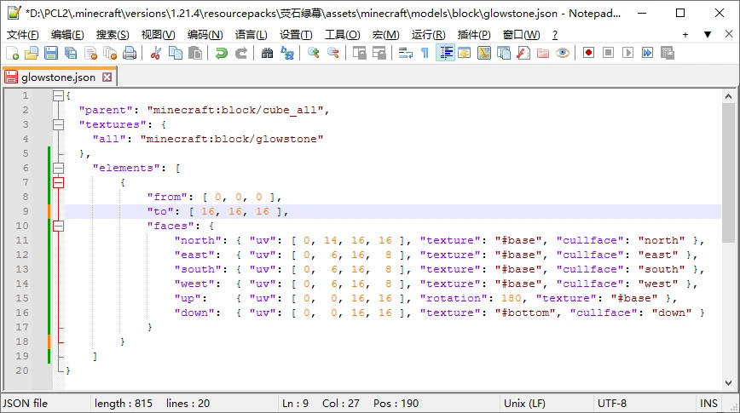Open the 运行(R) menu
Screen dimensions: 740x413
pyautogui.click(x=428, y=34)
